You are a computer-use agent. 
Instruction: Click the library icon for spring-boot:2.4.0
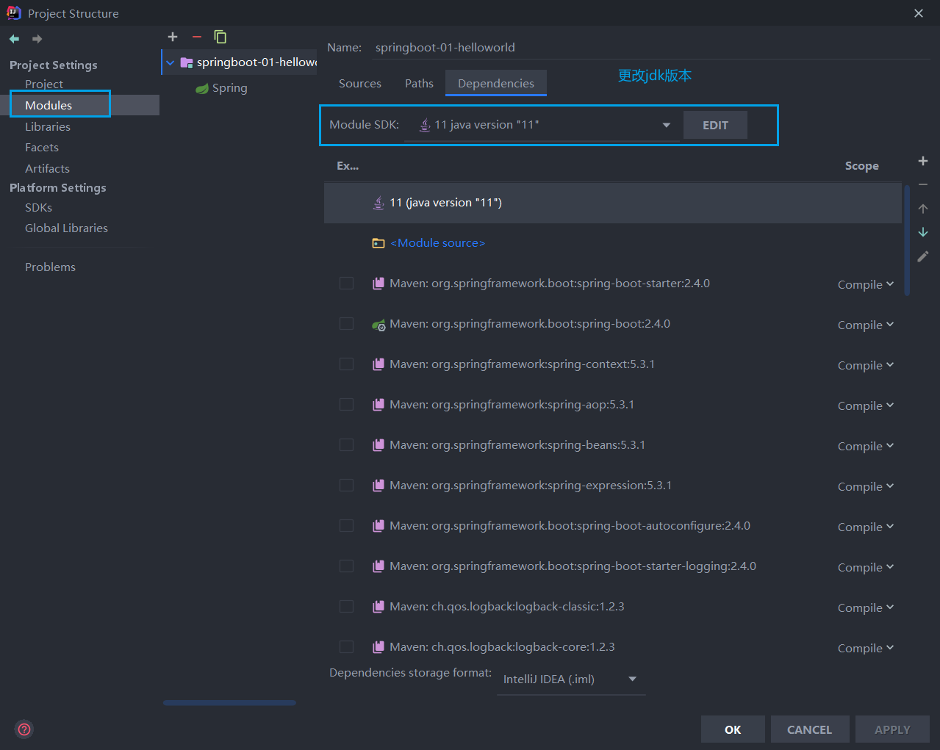click(378, 324)
